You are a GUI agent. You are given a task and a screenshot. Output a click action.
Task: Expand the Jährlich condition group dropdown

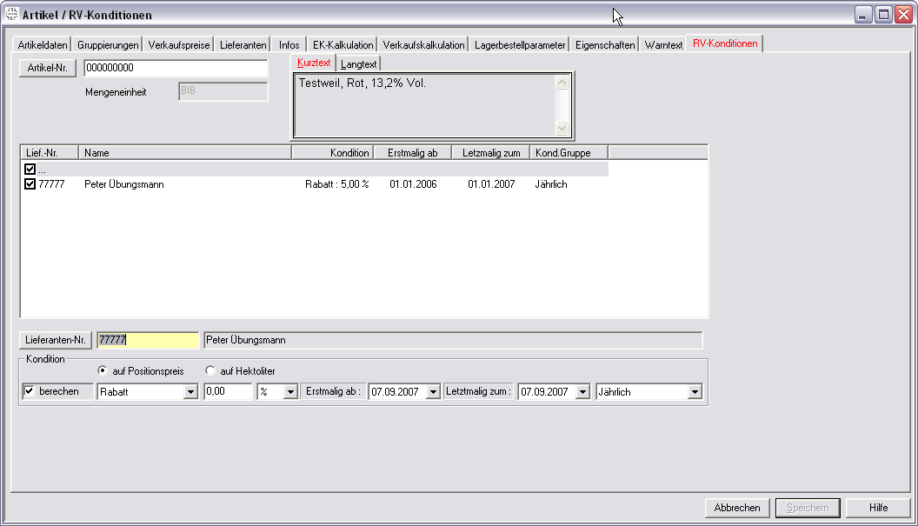(694, 392)
